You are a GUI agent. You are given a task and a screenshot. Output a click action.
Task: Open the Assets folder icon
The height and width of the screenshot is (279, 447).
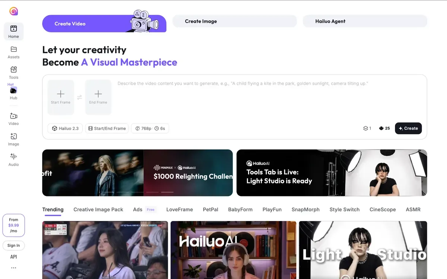(x=14, y=49)
